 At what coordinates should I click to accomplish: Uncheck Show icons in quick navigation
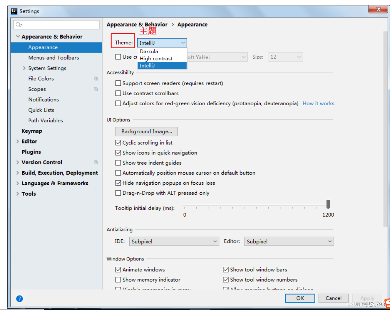pos(118,153)
